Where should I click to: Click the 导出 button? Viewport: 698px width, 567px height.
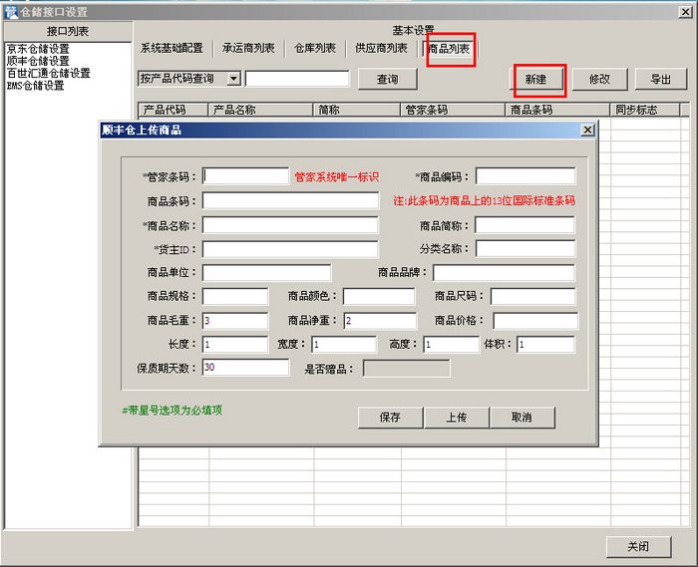[x=660, y=79]
